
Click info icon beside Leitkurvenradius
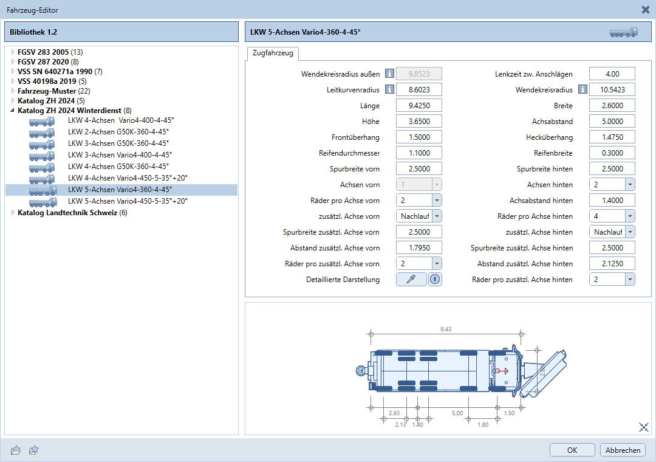390,90
